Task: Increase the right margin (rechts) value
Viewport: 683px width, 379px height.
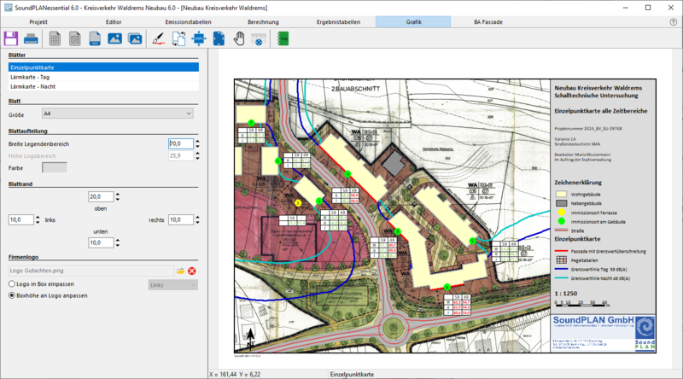Action: [x=198, y=218]
